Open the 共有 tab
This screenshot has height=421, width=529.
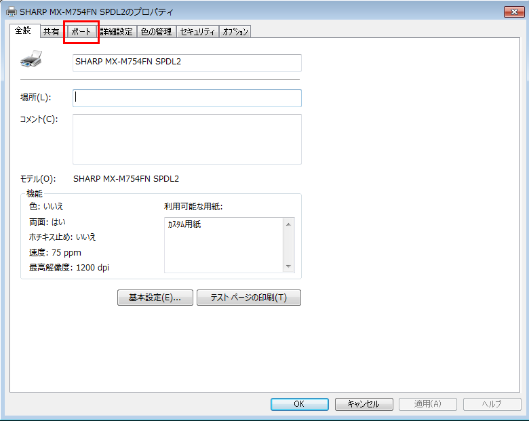51,31
